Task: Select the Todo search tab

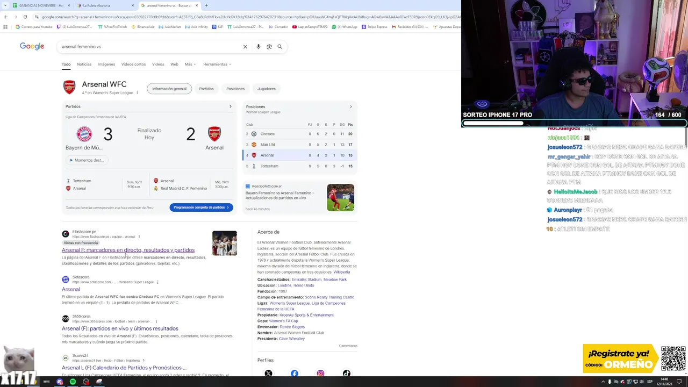Action: point(66,64)
